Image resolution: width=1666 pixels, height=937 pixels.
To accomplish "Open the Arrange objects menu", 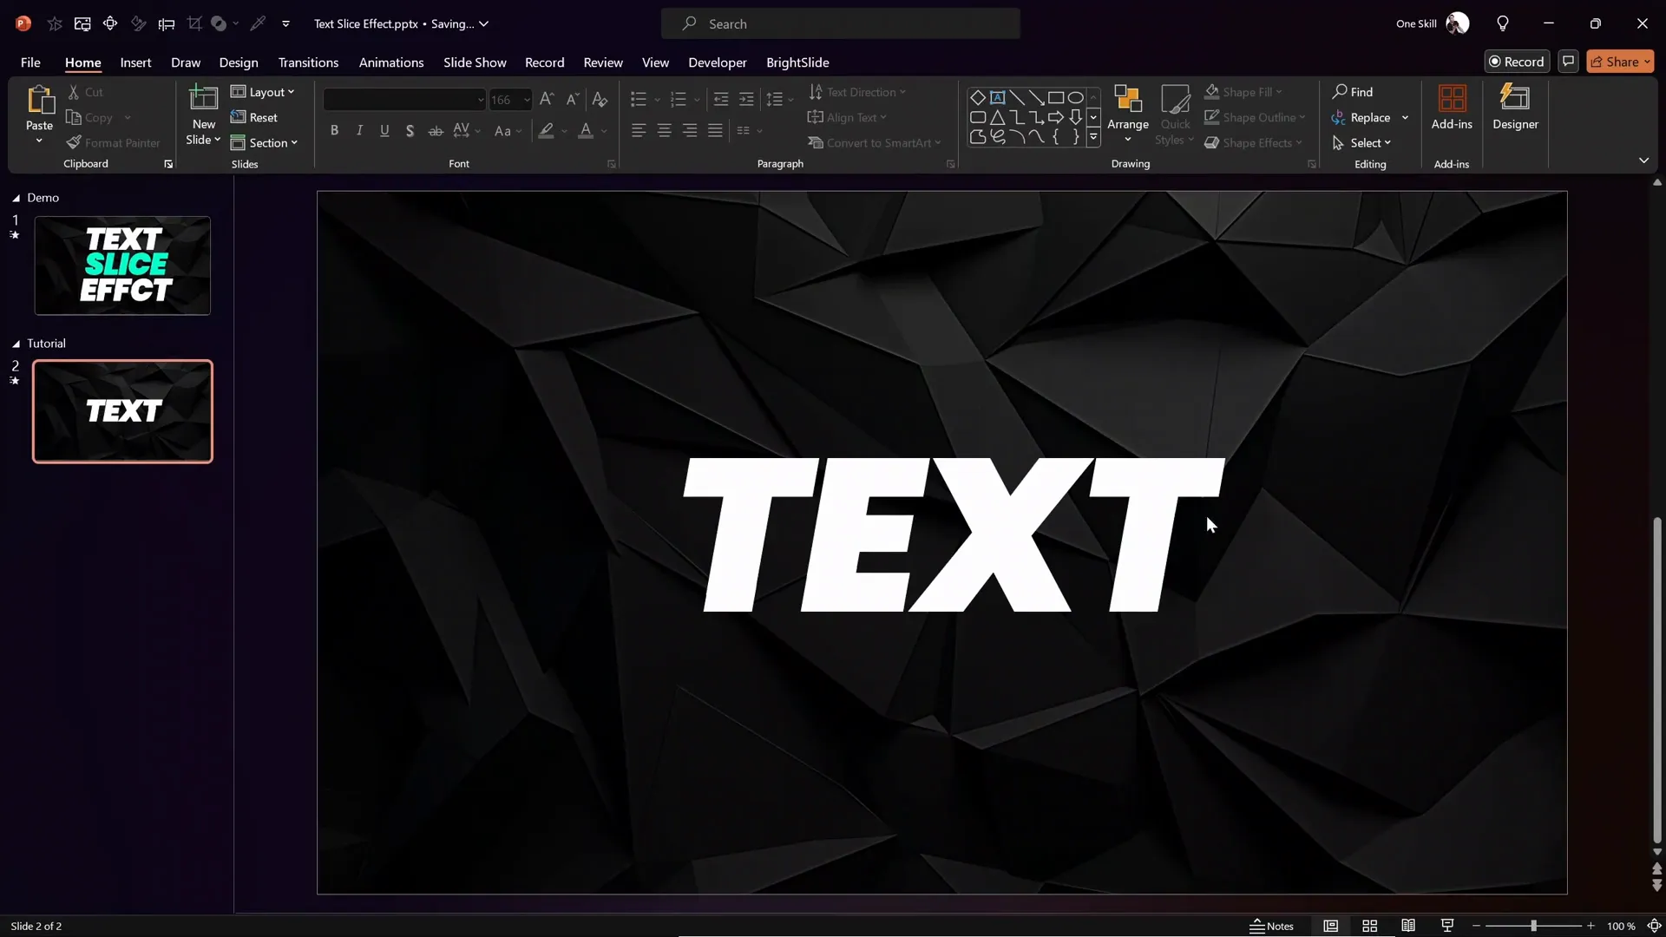I will pos(1127,115).
